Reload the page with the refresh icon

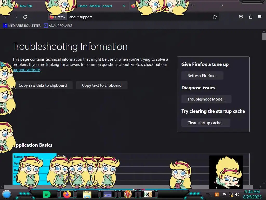click(x=25, y=17)
